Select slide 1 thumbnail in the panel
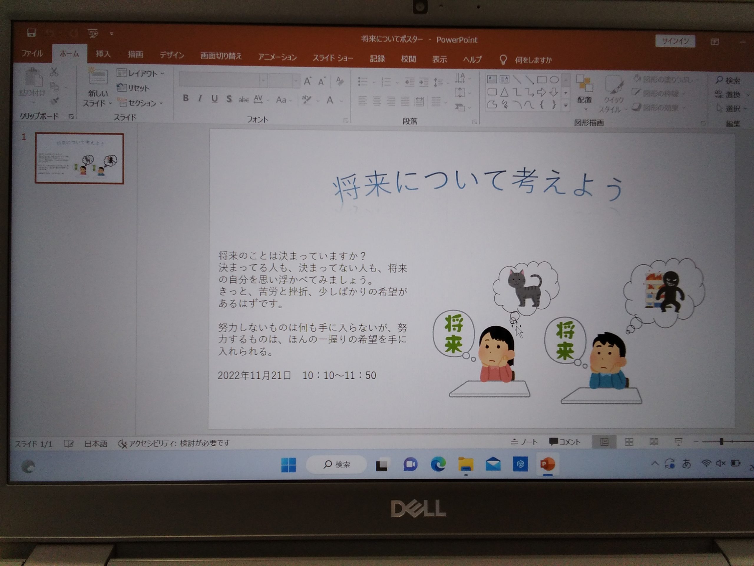This screenshot has height=566, width=754. [80, 159]
